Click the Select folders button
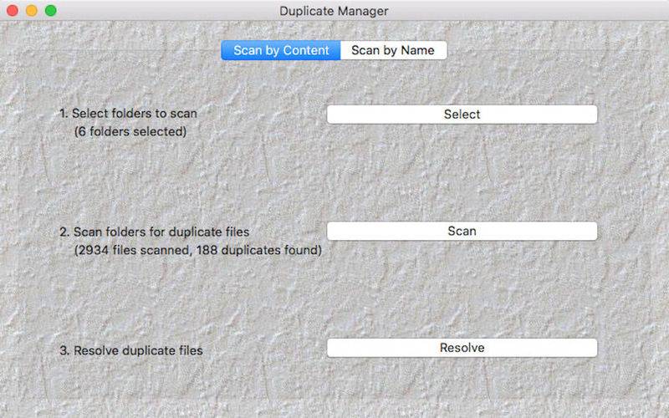 (x=462, y=115)
